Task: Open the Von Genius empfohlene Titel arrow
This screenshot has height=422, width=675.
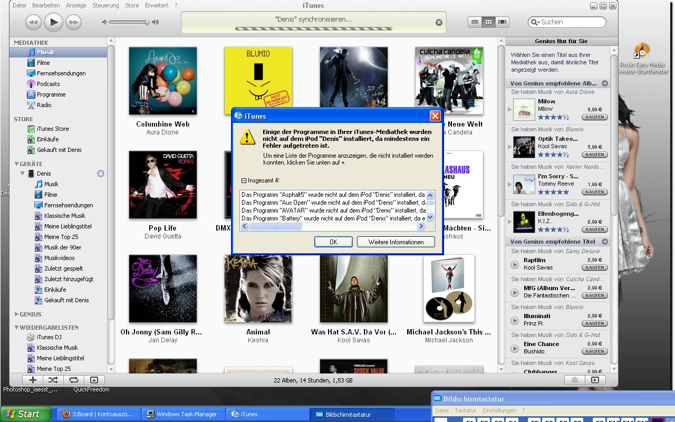Action: pos(605,242)
